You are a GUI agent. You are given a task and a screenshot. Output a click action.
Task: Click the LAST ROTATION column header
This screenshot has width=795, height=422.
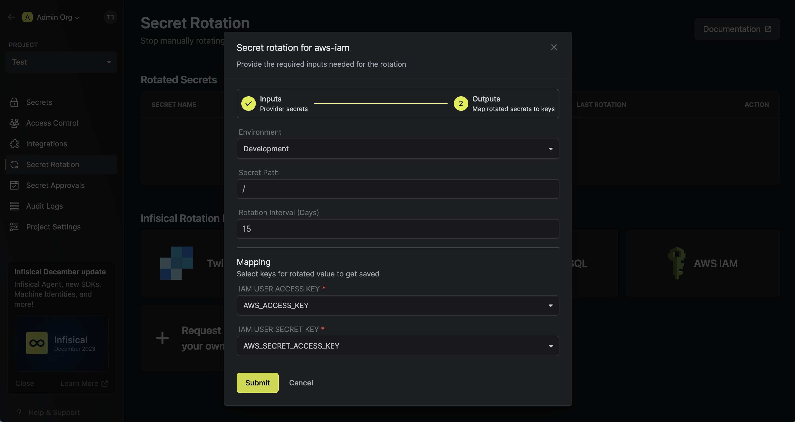point(601,105)
